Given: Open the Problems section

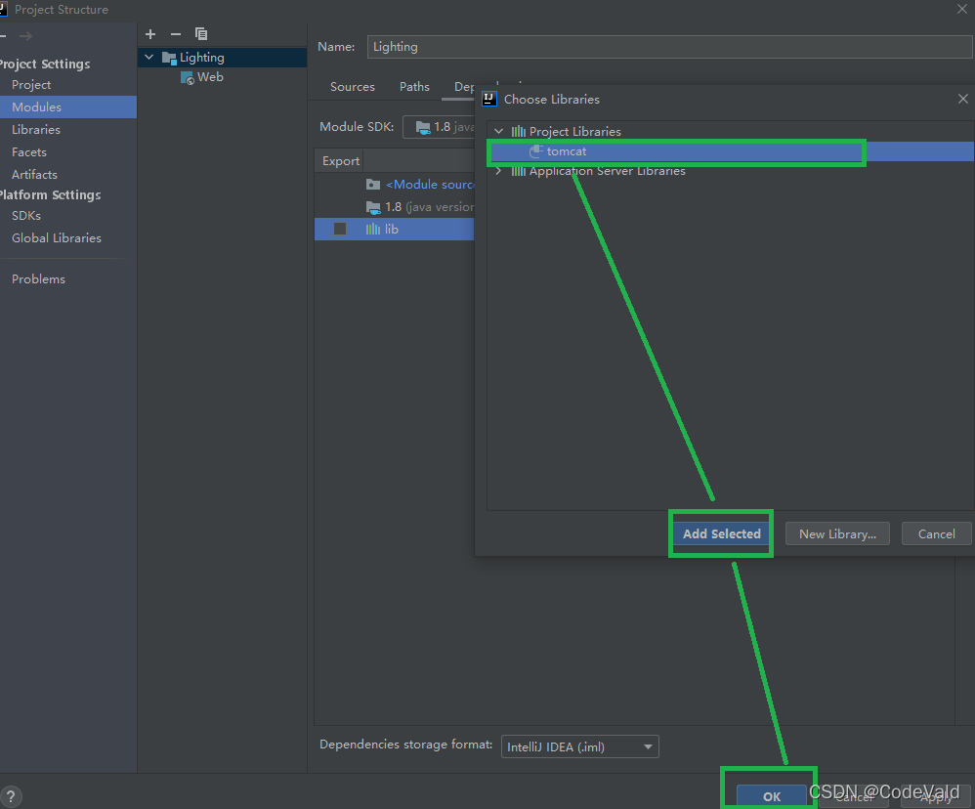Looking at the screenshot, I should coord(38,279).
